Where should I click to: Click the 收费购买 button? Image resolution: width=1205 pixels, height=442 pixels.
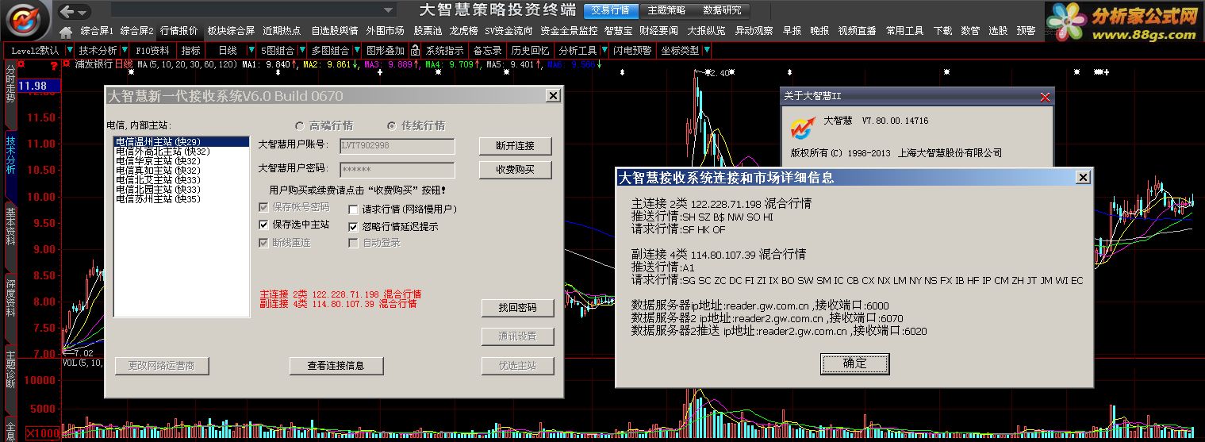516,170
